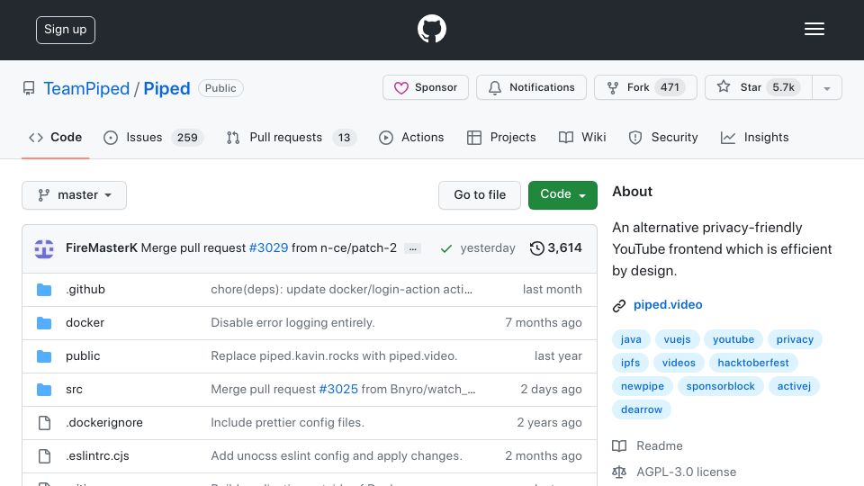Click FireMasterK's avatar image
864x486 pixels.
[x=44, y=248]
